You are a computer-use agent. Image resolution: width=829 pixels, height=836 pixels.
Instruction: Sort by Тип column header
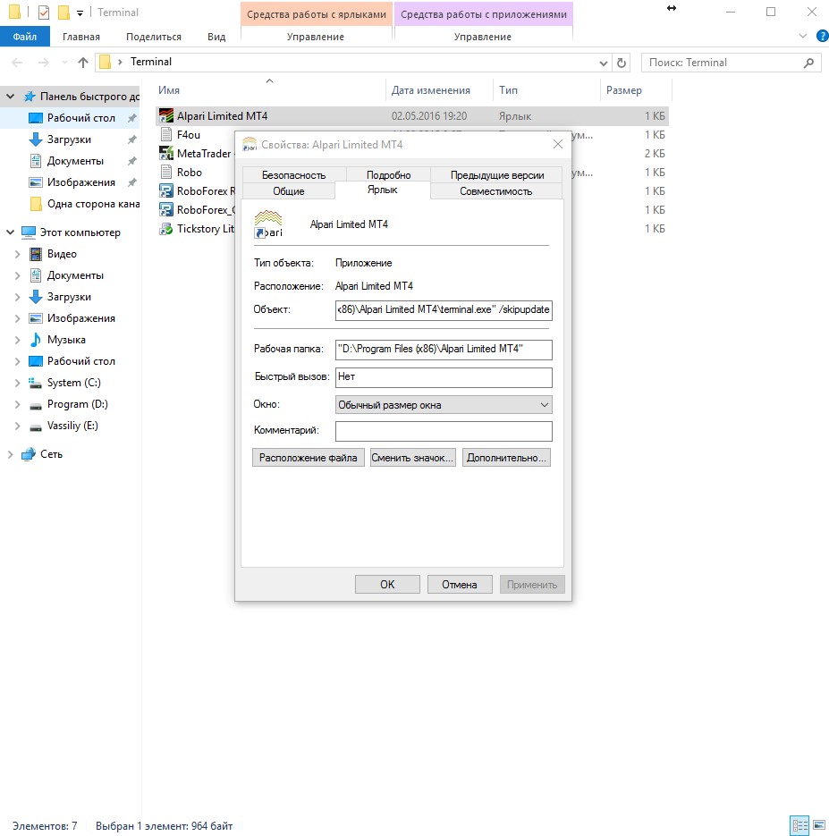547,90
